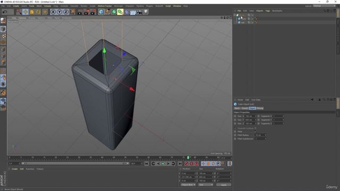Click the Coordinate System icon after the Z axis lock
This screenshot has width=340, height=191.
point(72,12)
